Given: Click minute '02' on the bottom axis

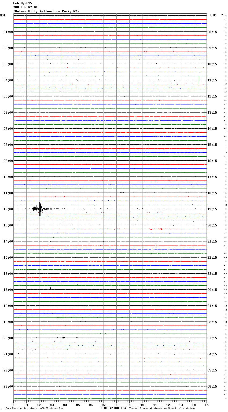Looking at the screenshot, I should pyautogui.click(x=39, y=405).
